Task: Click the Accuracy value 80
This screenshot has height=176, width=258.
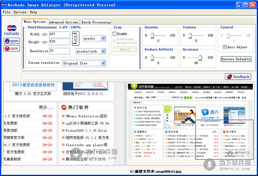Action: point(196,63)
